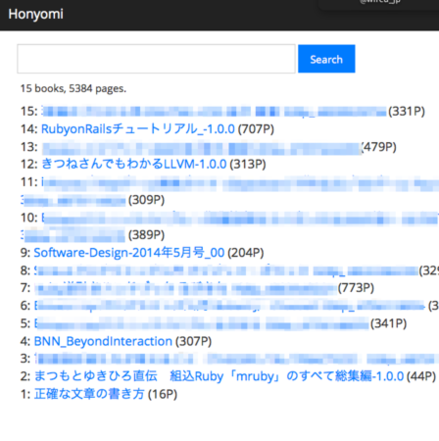Click the "(707P)" page count
The height and width of the screenshot is (441, 439).
(256, 129)
